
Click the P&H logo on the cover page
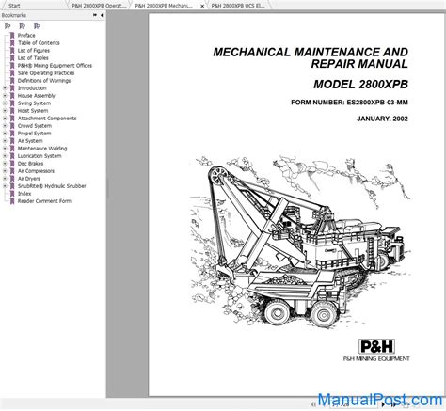click(x=376, y=346)
